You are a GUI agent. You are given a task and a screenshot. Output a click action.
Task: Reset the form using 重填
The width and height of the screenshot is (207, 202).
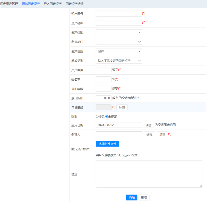tap(144, 198)
